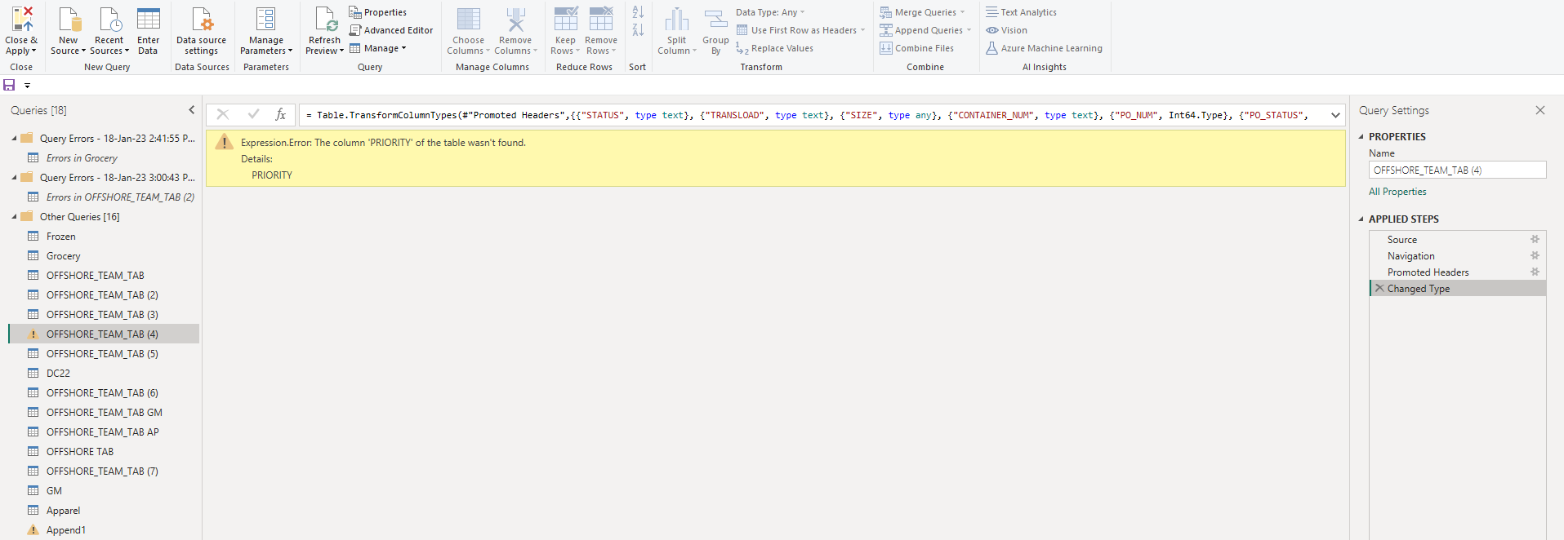Collapse the Query Errors 3:00:43 folder
The height and width of the screenshot is (540, 1564).
[x=14, y=178]
